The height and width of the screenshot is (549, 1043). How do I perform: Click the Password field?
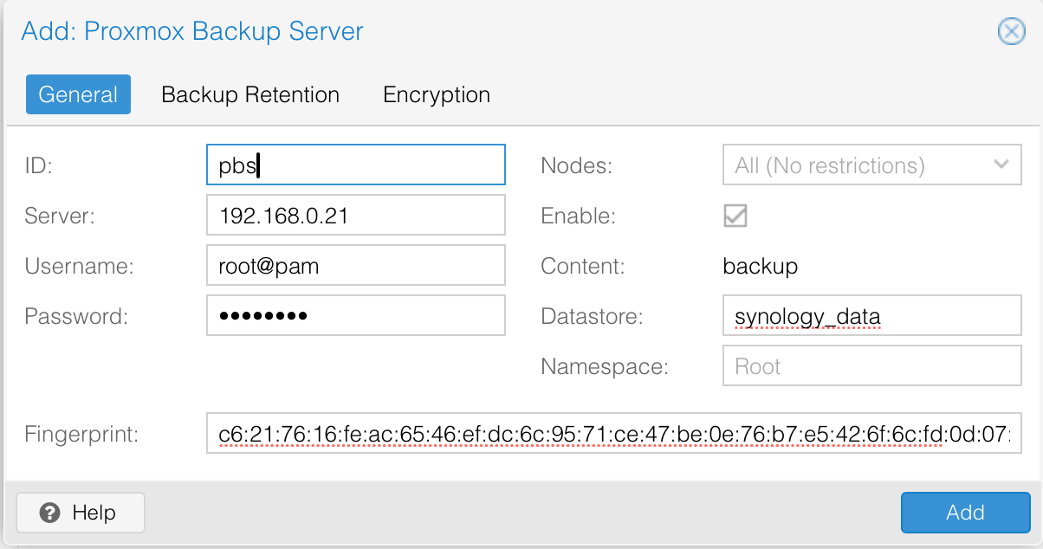(x=356, y=316)
